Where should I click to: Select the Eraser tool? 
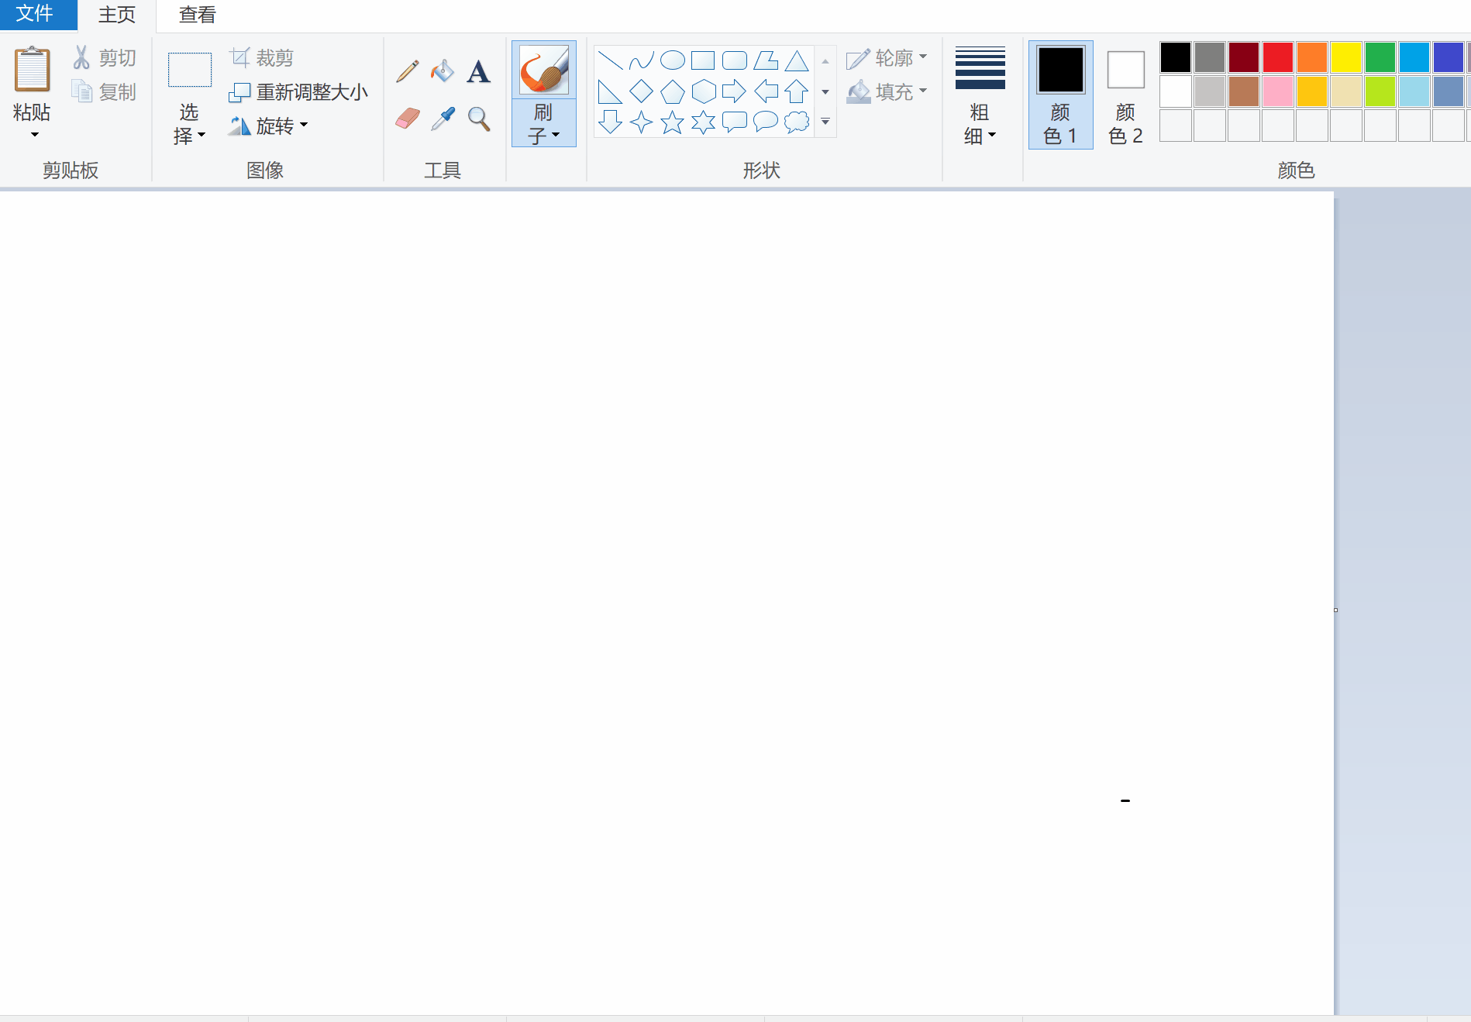408,119
